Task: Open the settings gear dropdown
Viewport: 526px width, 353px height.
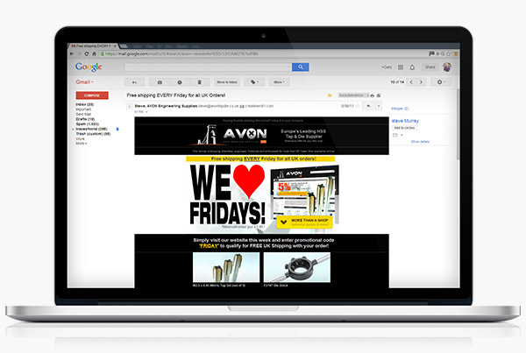Action: tap(440, 82)
